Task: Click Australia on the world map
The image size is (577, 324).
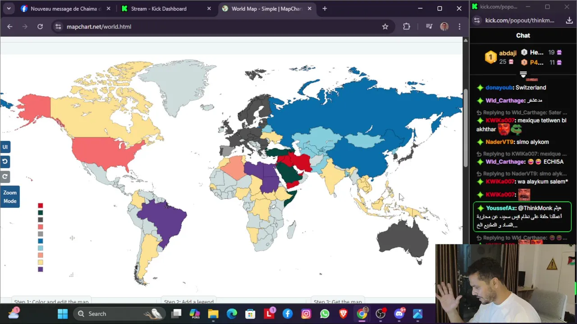Action: (403, 241)
